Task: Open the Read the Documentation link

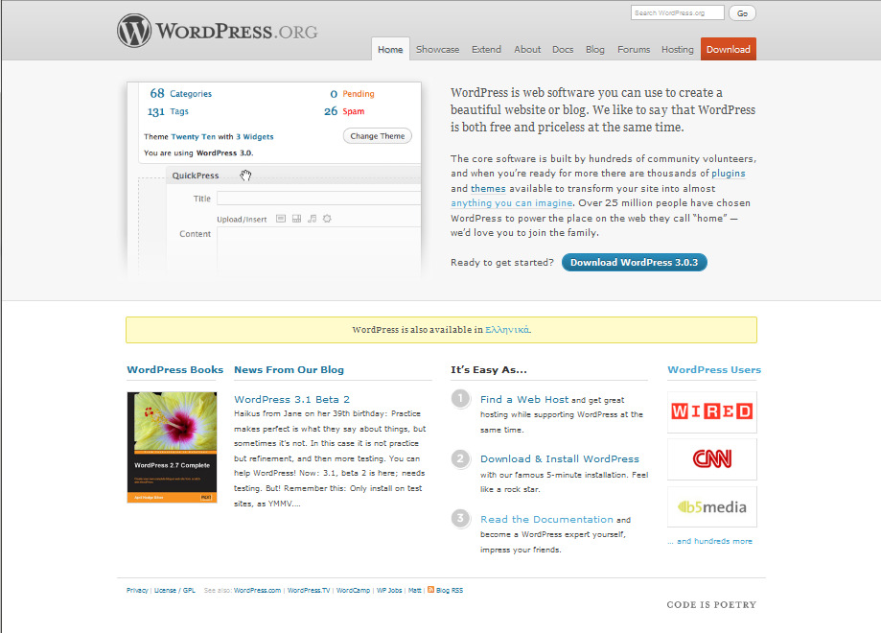Action: point(546,519)
